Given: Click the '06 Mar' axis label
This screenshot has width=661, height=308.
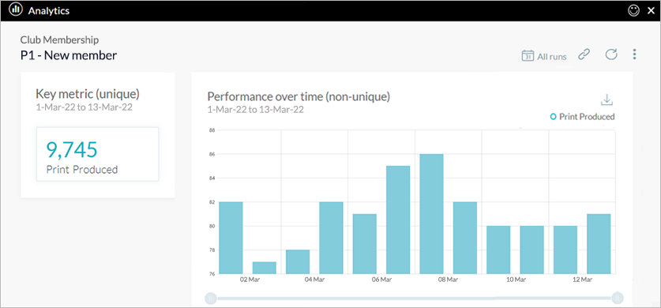Looking at the screenshot, I should 381,280.
